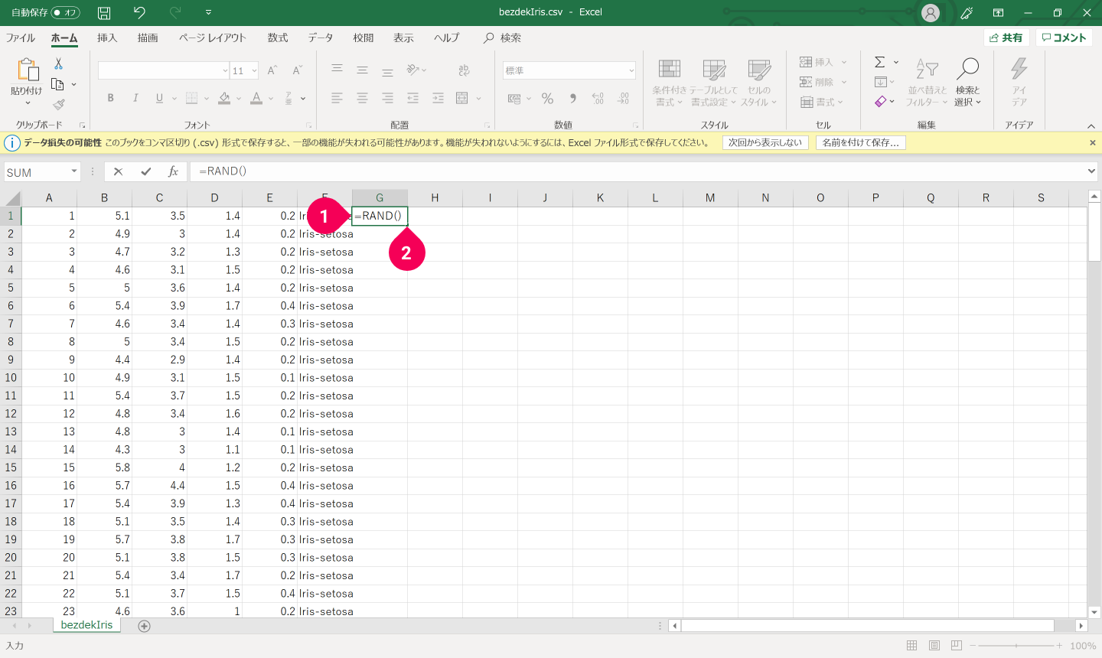
Task: Click Insert Function fx icon
Action: [173, 171]
